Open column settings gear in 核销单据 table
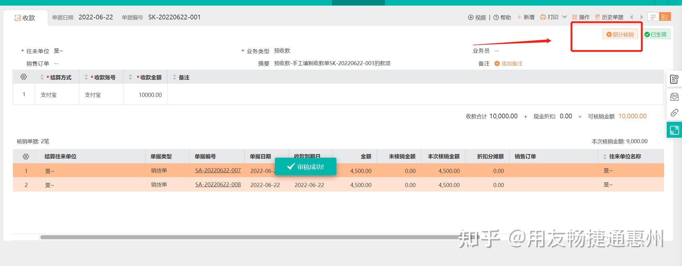The height and width of the screenshot is (266, 682). (x=26, y=156)
